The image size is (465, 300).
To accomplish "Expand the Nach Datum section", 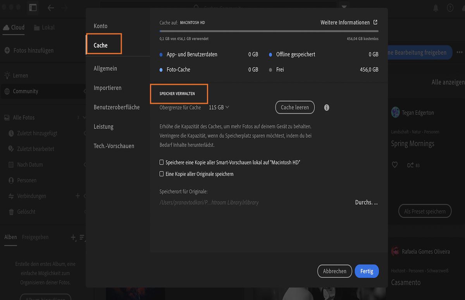I will [85, 164].
